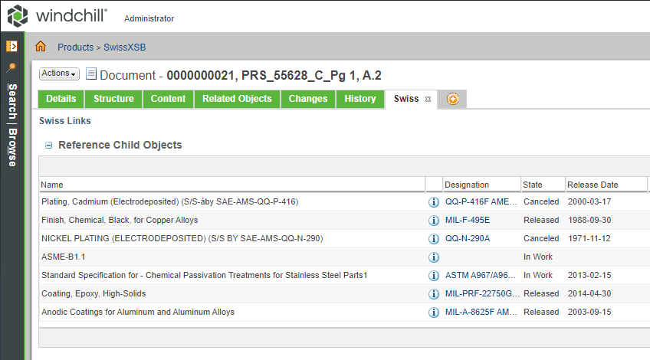650x360 pixels.
Task: Open the Actions dropdown menu
Action: pos(59,74)
